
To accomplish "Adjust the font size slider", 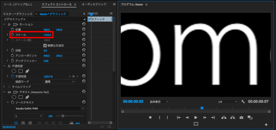I will coord(63,116).
